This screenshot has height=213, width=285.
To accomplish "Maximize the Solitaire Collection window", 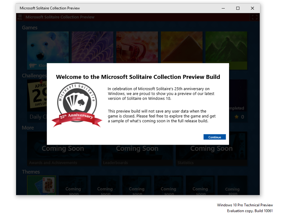I will 238,8.
